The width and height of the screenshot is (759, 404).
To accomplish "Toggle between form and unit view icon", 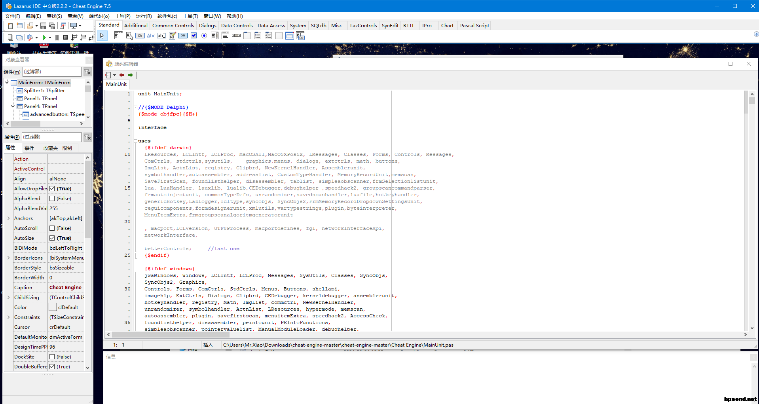I will pos(63,26).
